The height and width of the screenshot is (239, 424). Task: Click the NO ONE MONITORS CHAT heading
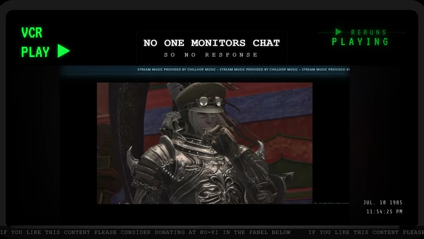[212, 43]
